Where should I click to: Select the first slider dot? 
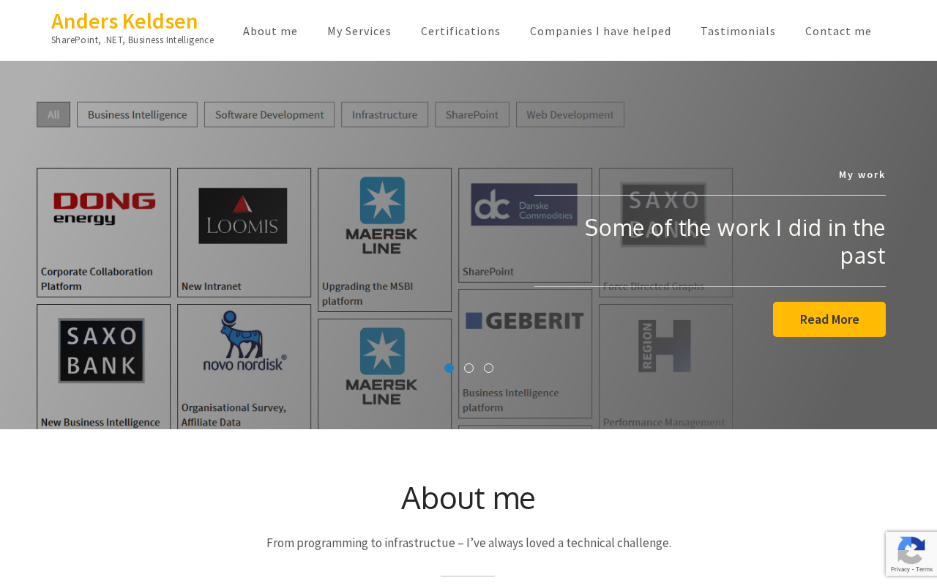449,368
